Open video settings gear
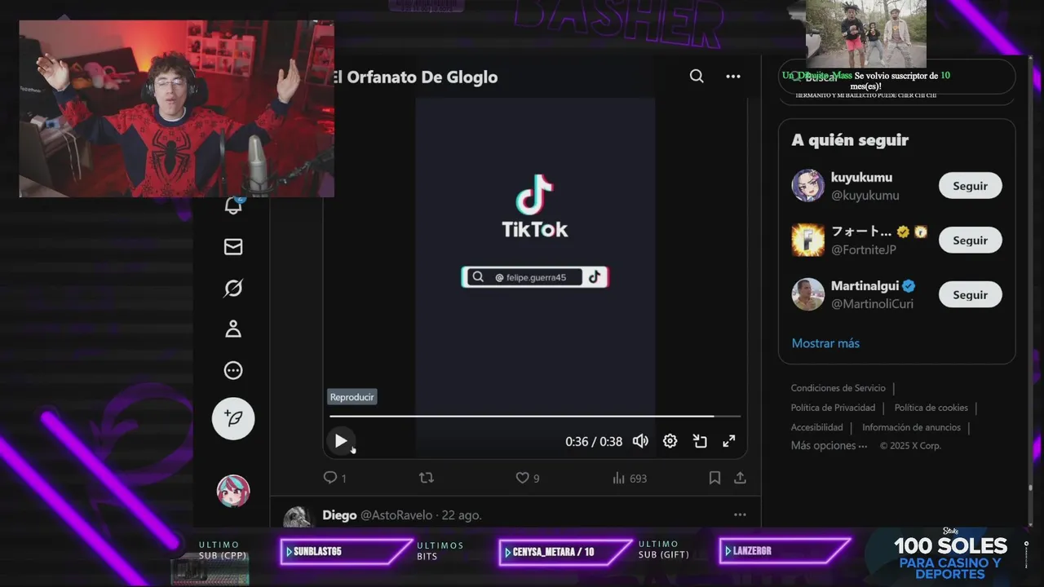 pyautogui.click(x=670, y=441)
